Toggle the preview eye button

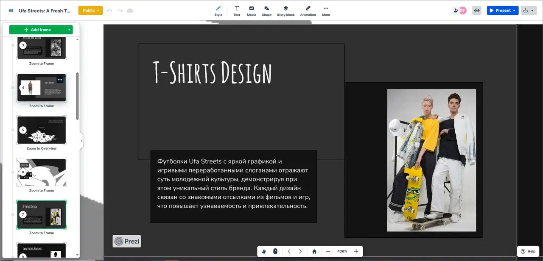pyautogui.click(x=477, y=11)
